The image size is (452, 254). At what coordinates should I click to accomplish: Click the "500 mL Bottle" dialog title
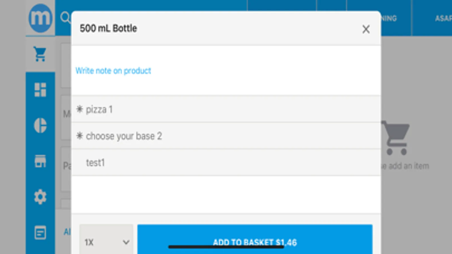point(108,29)
